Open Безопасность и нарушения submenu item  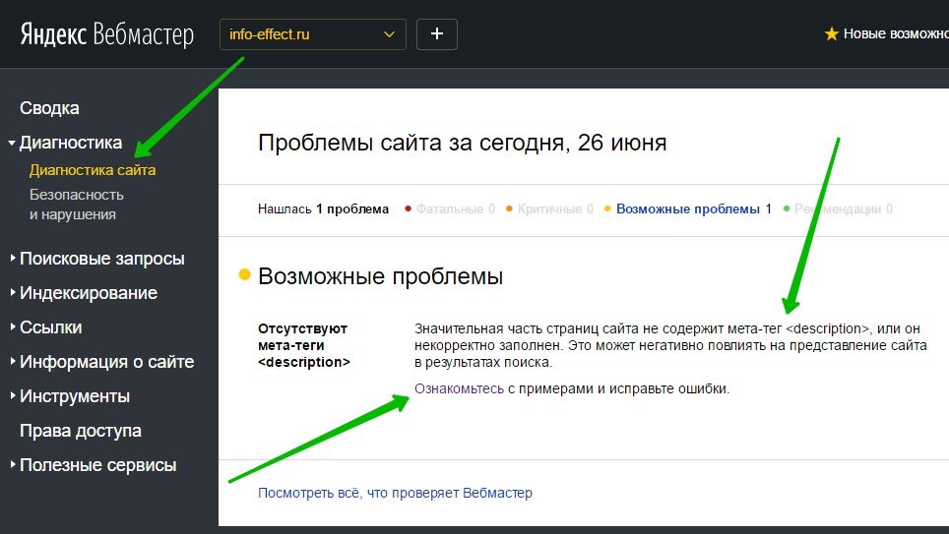click(x=77, y=205)
